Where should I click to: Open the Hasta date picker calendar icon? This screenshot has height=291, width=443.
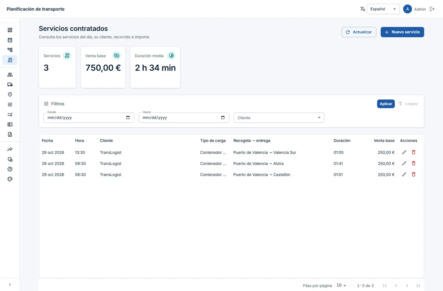[x=223, y=118]
